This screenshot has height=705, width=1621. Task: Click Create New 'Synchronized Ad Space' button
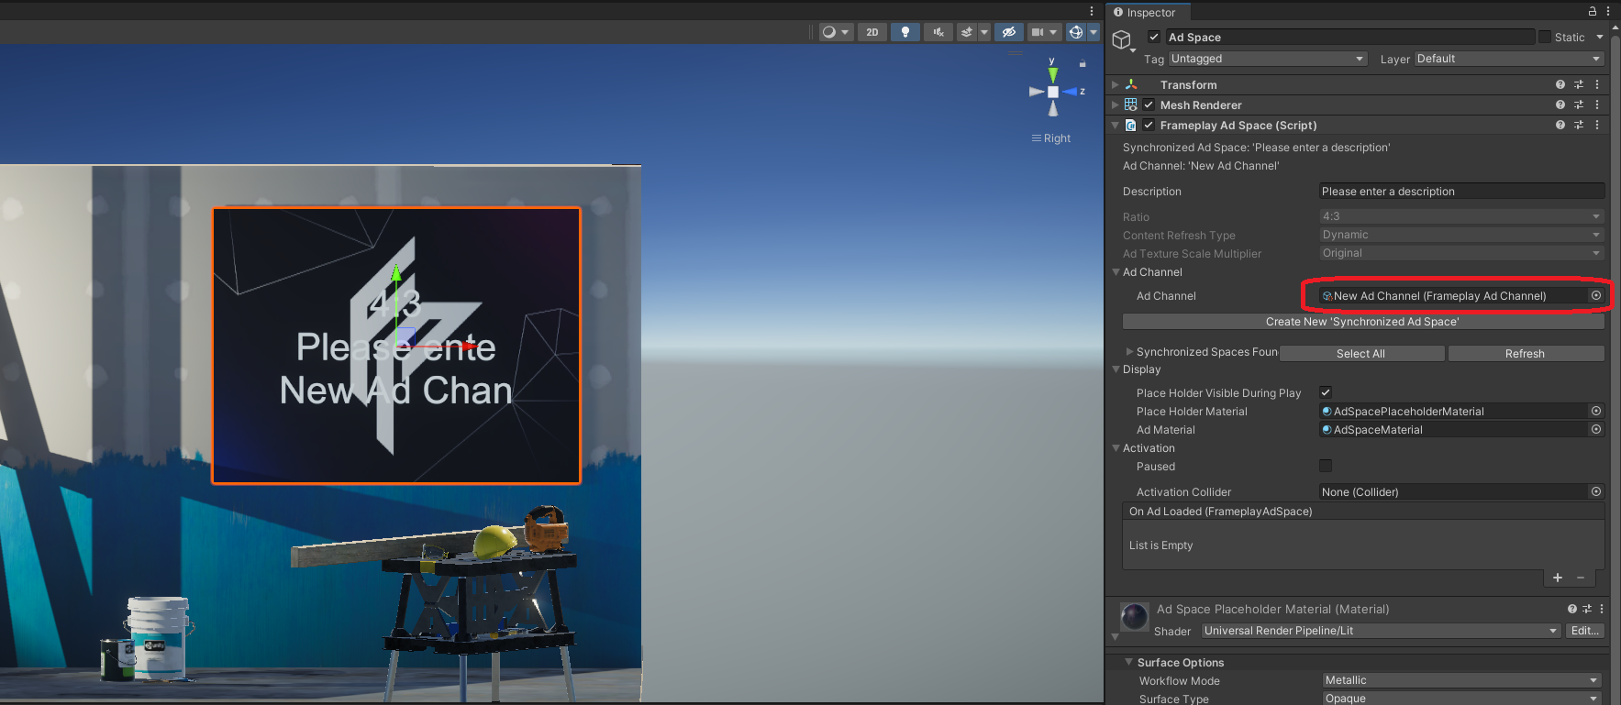click(1363, 322)
